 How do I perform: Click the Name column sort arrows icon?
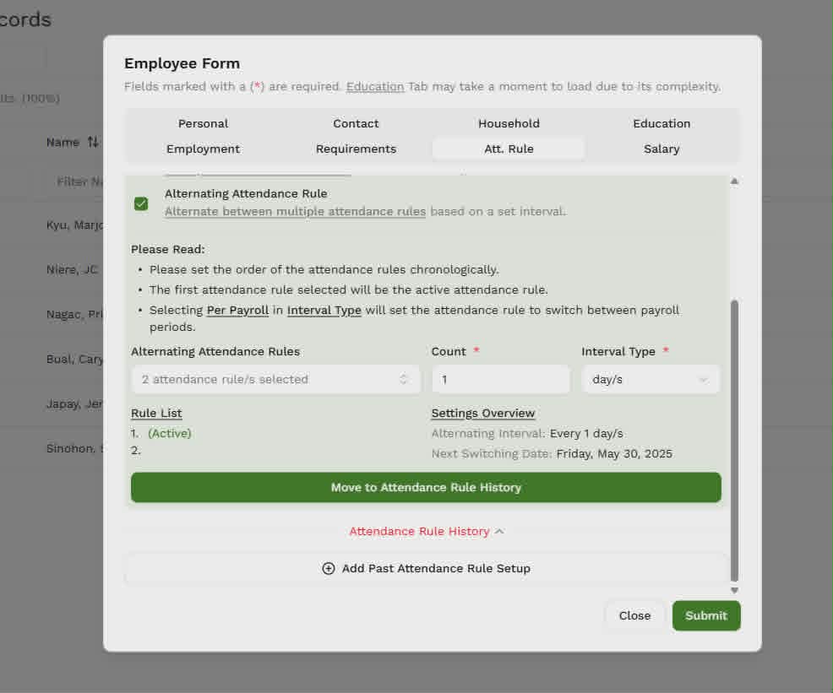93,142
